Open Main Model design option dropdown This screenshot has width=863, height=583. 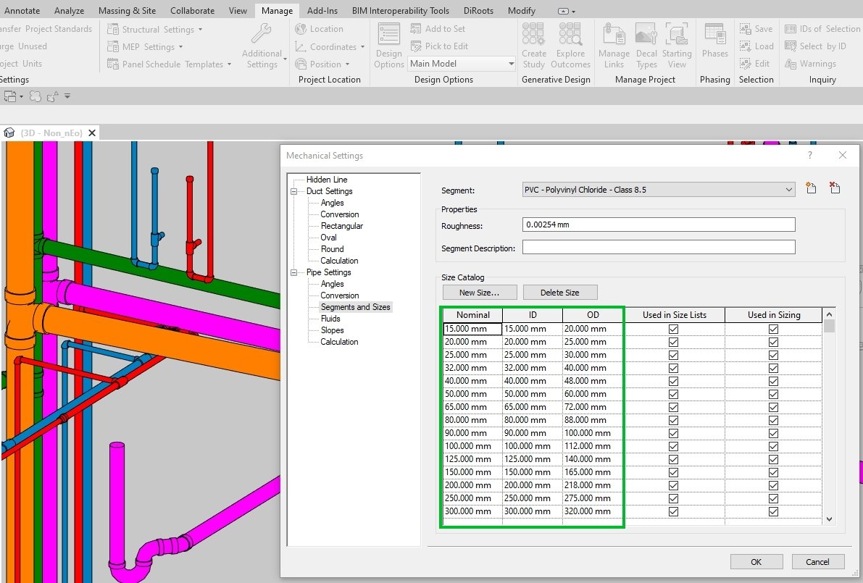coord(462,64)
